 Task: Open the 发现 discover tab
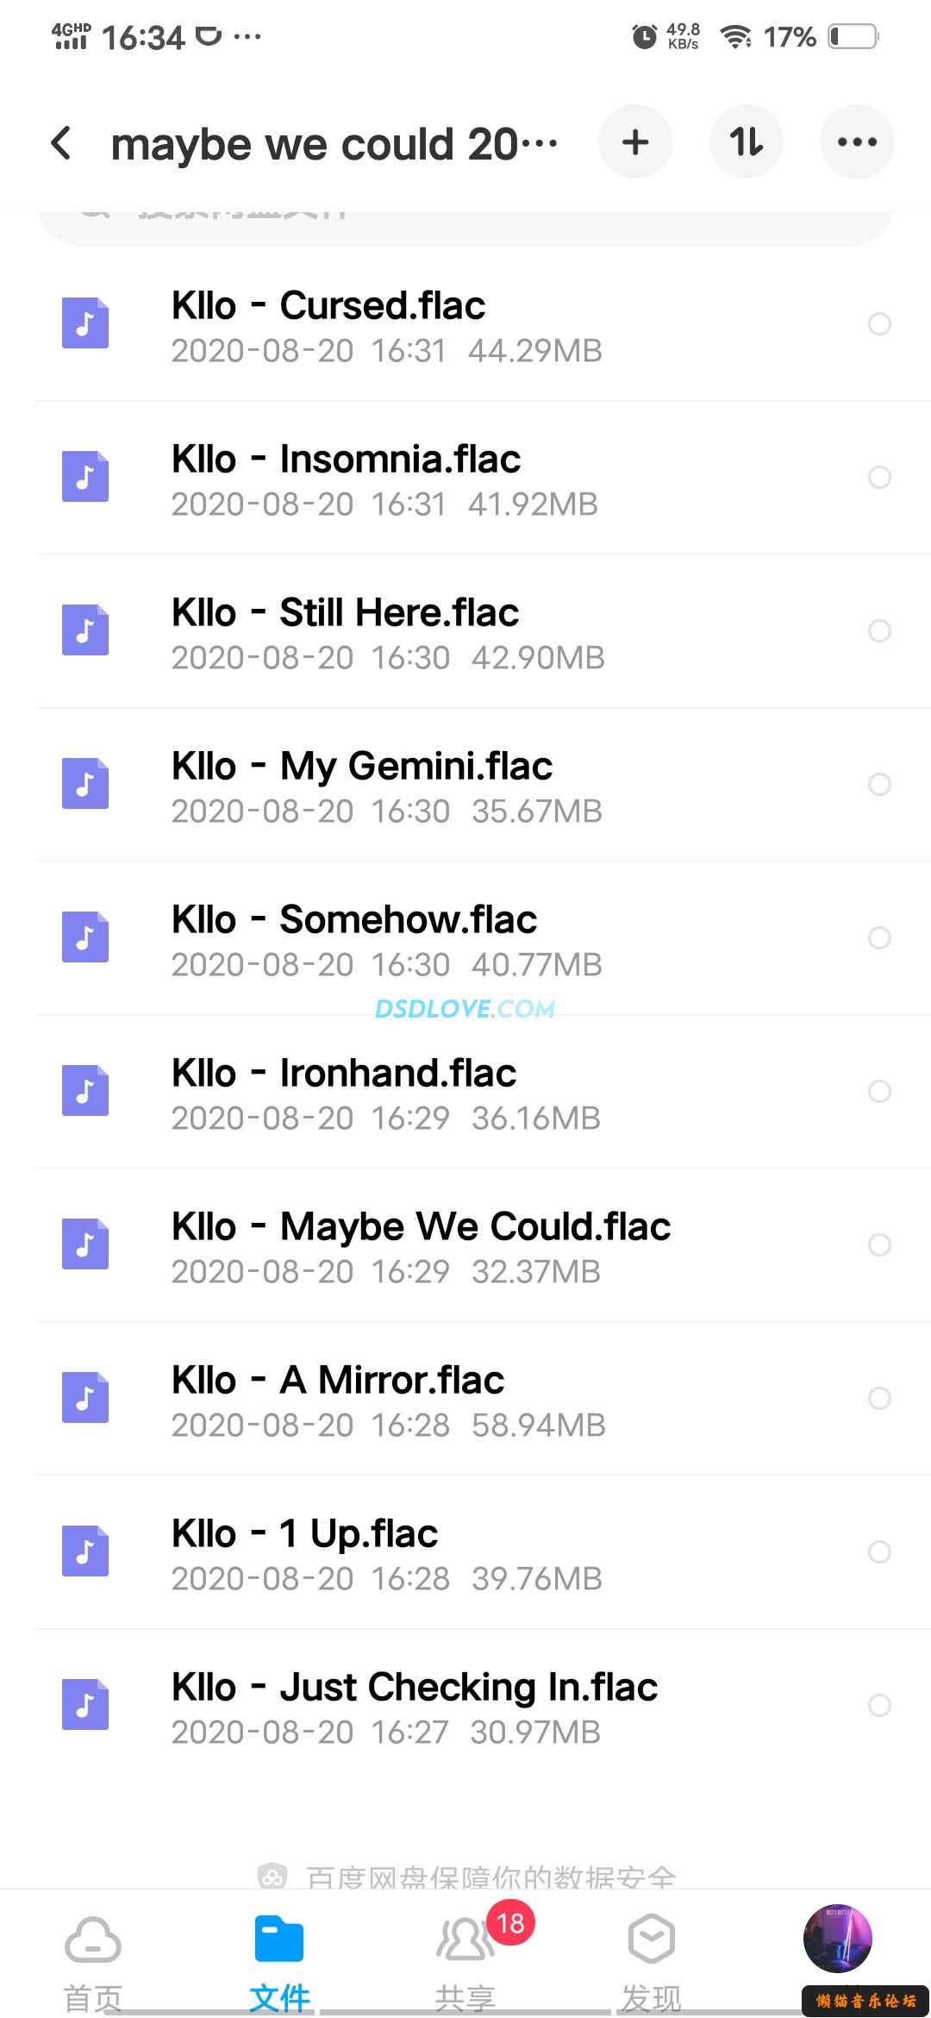652,1958
